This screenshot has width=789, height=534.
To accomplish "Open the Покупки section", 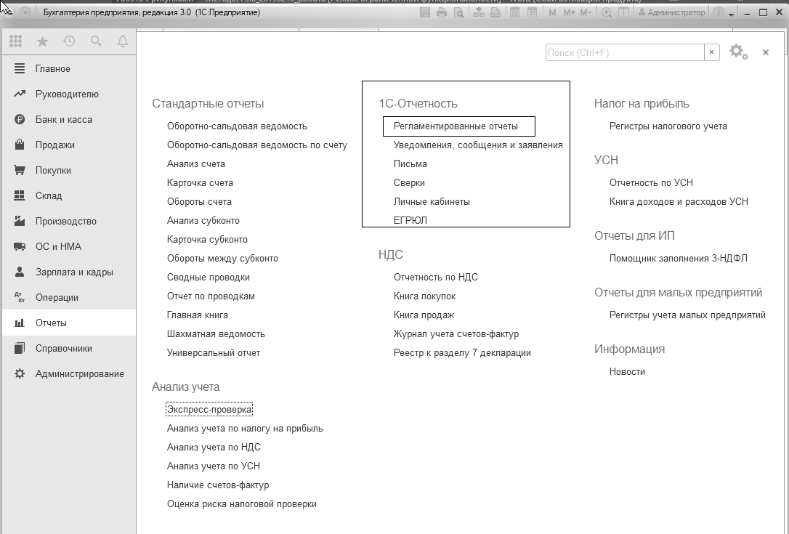I will pyautogui.click(x=68, y=170).
